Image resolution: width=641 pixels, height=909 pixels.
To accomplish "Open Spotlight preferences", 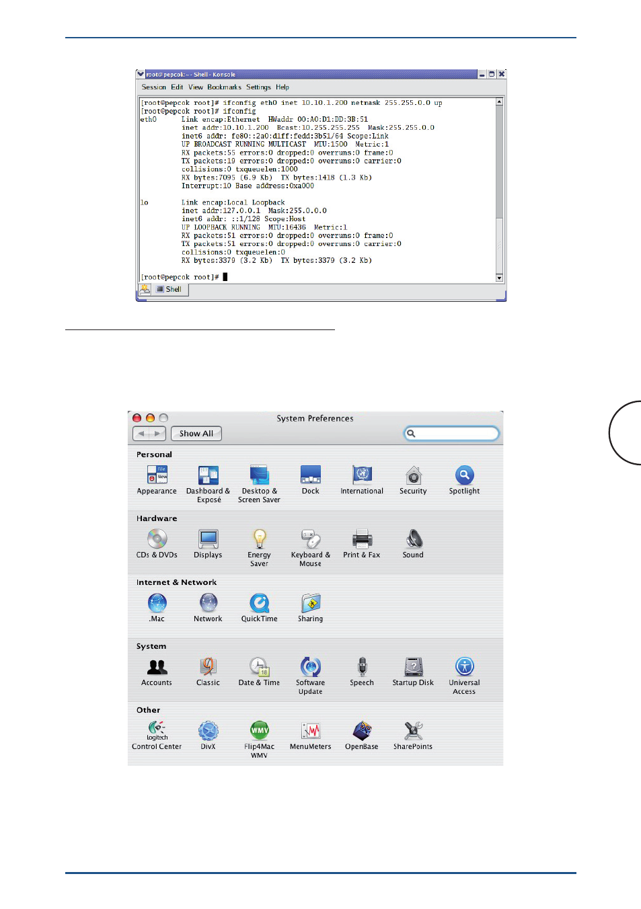I will 464,480.
